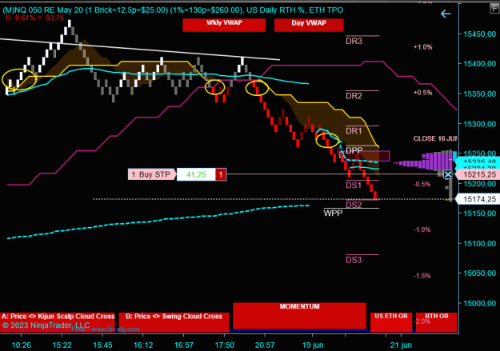Click the +0.5% level label
500x351 pixels.
[x=423, y=93]
